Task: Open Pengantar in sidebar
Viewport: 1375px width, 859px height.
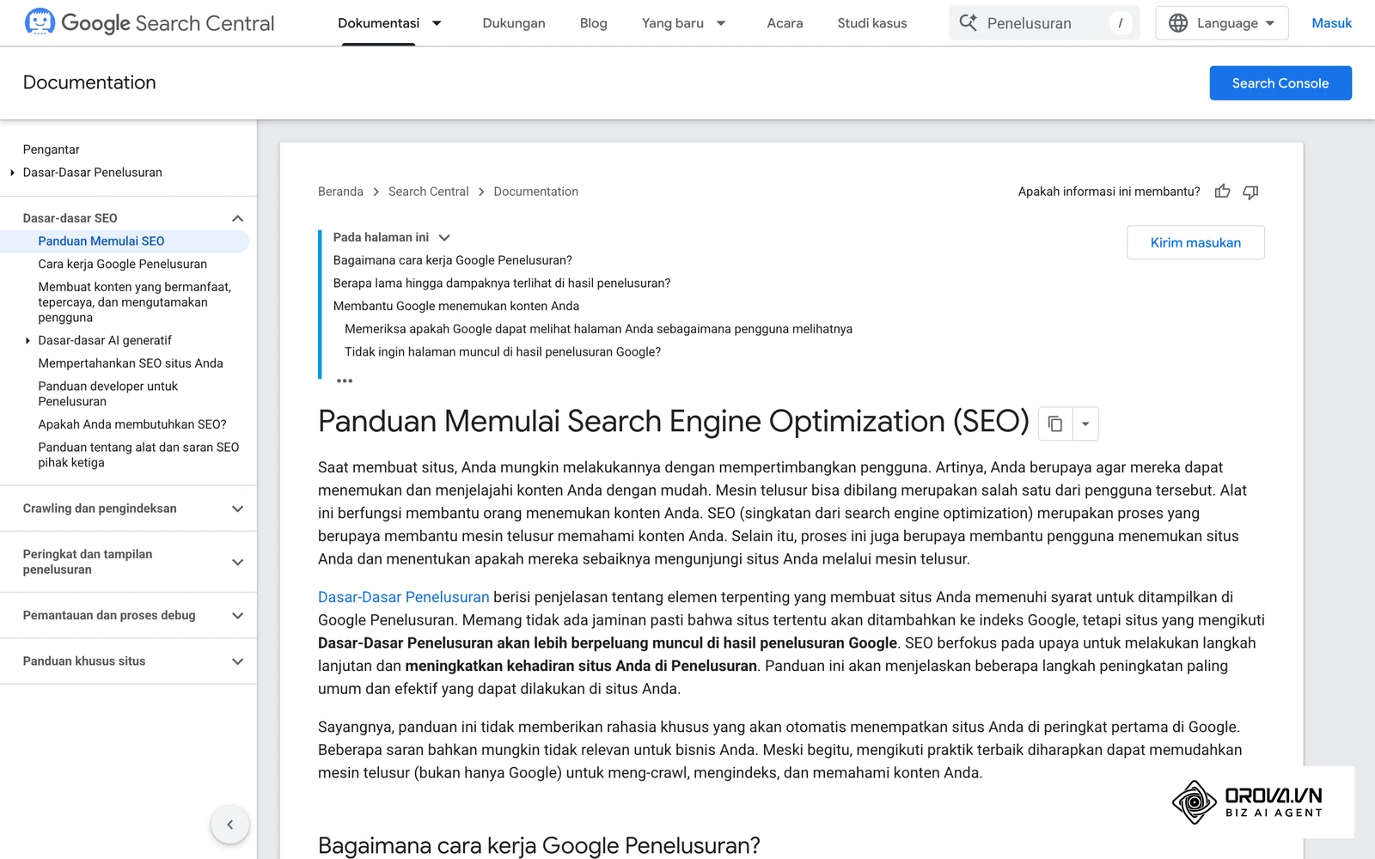Action: point(51,149)
